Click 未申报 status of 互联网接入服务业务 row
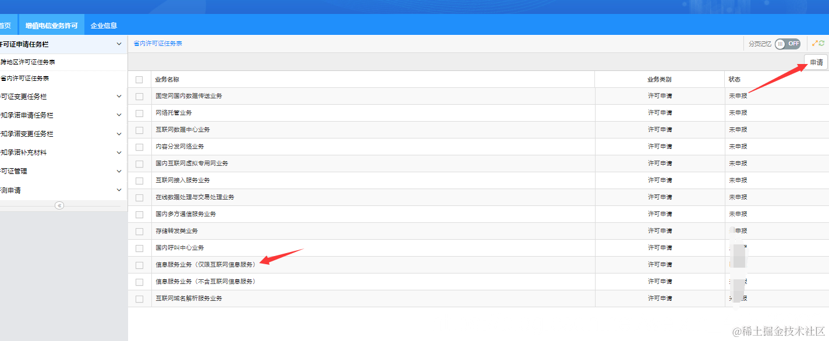Image resolution: width=829 pixels, height=341 pixels. (738, 180)
